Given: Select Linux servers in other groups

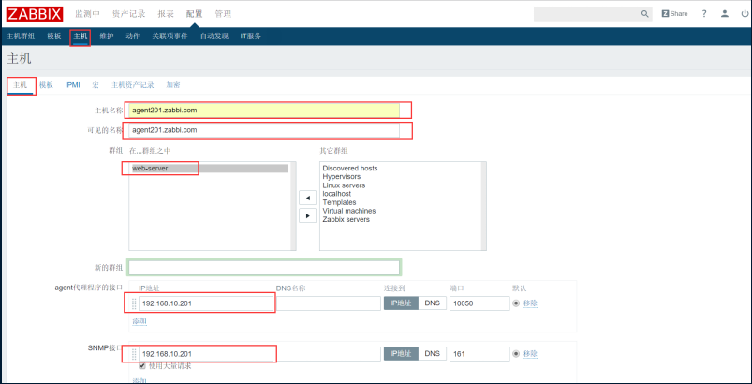Looking at the screenshot, I should (x=344, y=185).
